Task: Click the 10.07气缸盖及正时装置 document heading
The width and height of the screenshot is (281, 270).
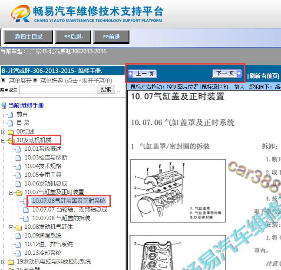Action: [x=178, y=96]
